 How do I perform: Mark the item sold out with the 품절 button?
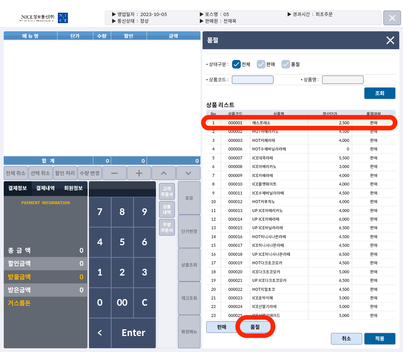tap(255, 327)
